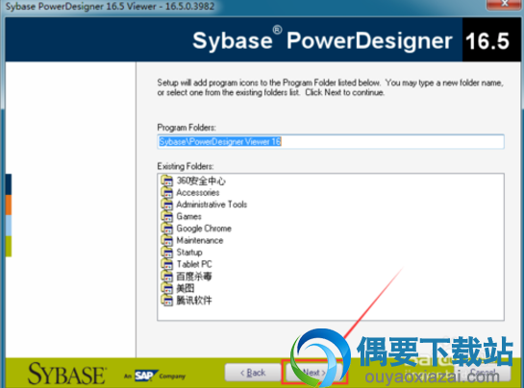Select the 百度杀毒 folder entry
The width and height of the screenshot is (524, 388).
pyautogui.click(x=194, y=277)
